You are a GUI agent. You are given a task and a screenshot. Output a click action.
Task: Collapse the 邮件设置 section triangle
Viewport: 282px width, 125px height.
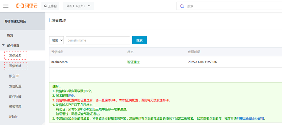click(3, 45)
